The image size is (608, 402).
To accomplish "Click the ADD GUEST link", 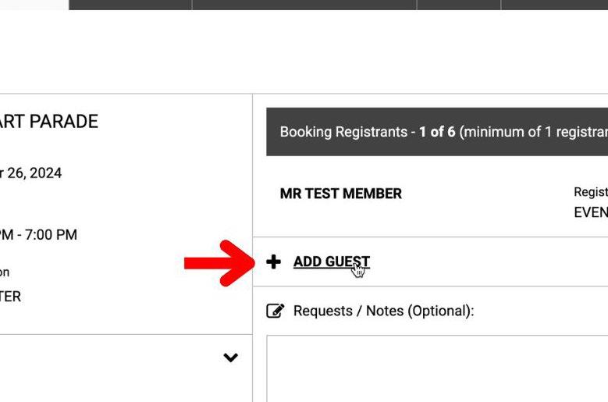I will click(331, 261).
